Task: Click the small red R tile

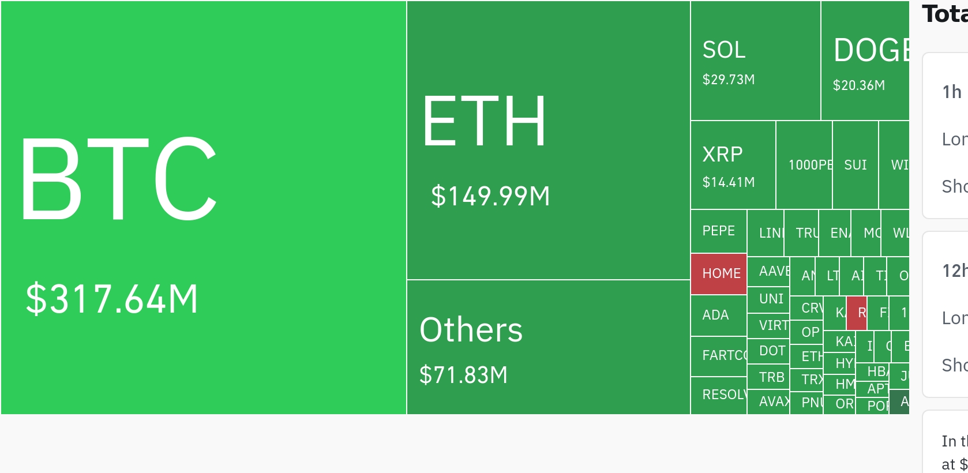Action: pyautogui.click(x=857, y=313)
